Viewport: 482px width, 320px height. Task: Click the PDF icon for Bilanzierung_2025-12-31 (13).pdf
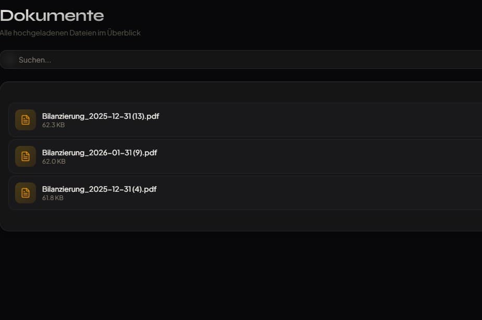[26, 120]
